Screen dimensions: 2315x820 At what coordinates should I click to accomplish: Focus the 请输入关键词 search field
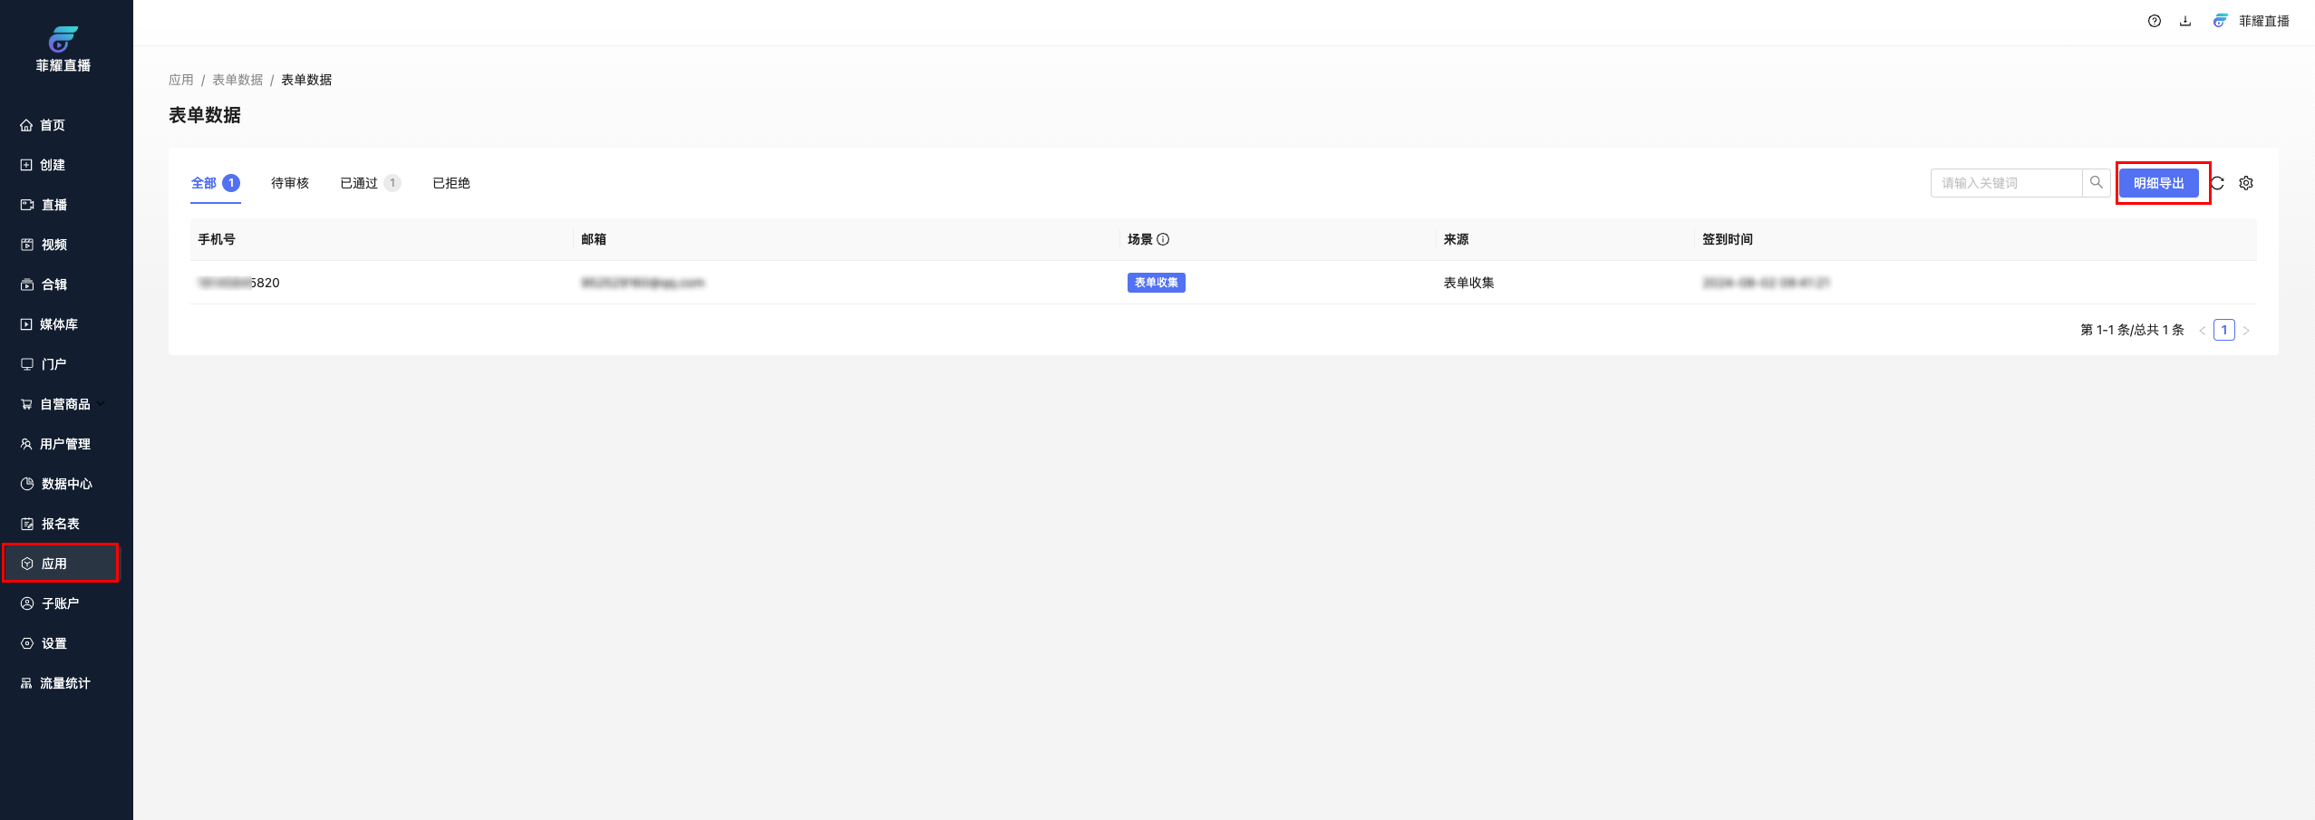tap(2006, 183)
